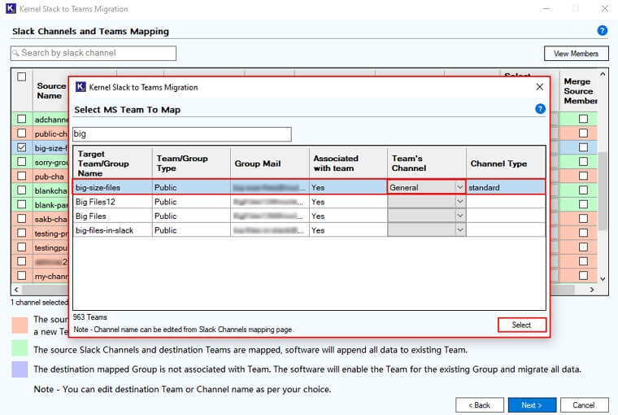Click the Kernel app logo in the dialog title bar

pyautogui.click(x=81, y=87)
